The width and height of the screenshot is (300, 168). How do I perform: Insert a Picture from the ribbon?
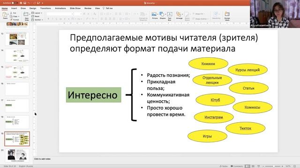(x=155, y=15)
